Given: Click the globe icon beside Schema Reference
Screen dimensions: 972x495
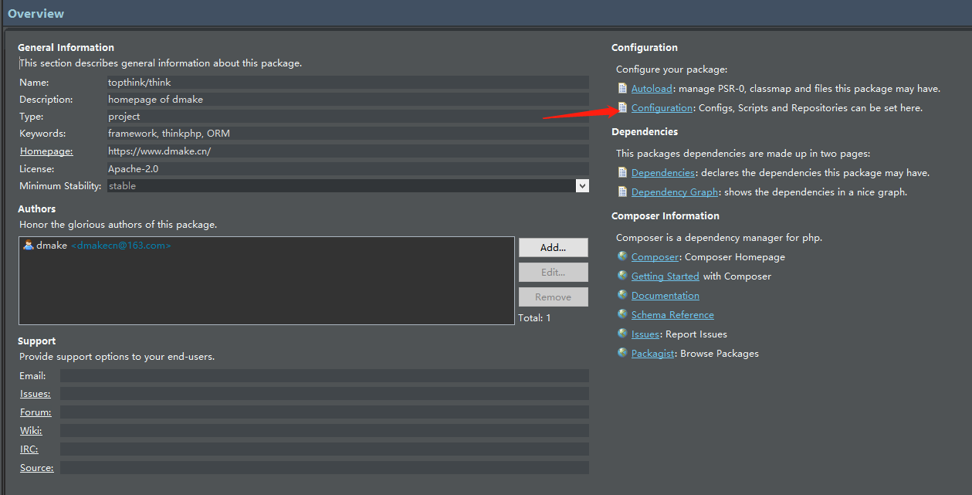Looking at the screenshot, I should click(x=622, y=314).
